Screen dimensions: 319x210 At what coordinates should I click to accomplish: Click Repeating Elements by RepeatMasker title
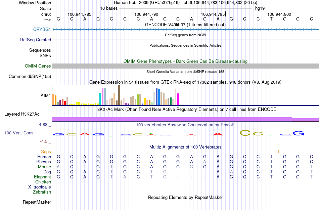pos(186,197)
